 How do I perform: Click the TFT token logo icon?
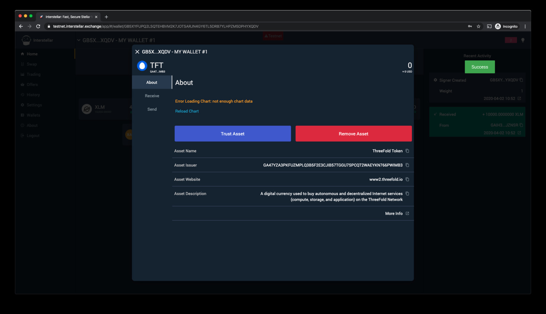coord(142,66)
